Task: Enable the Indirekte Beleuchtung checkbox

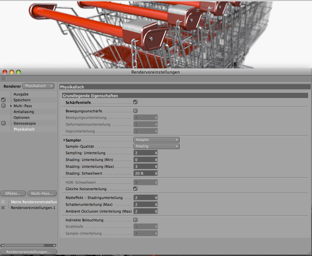Action: (x=135, y=220)
